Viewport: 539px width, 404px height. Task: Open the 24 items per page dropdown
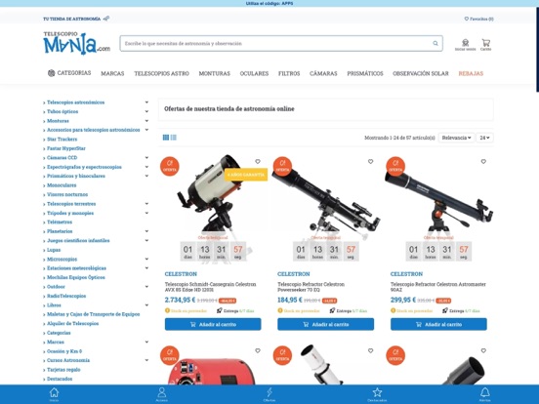pyautogui.click(x=484, y=138)
